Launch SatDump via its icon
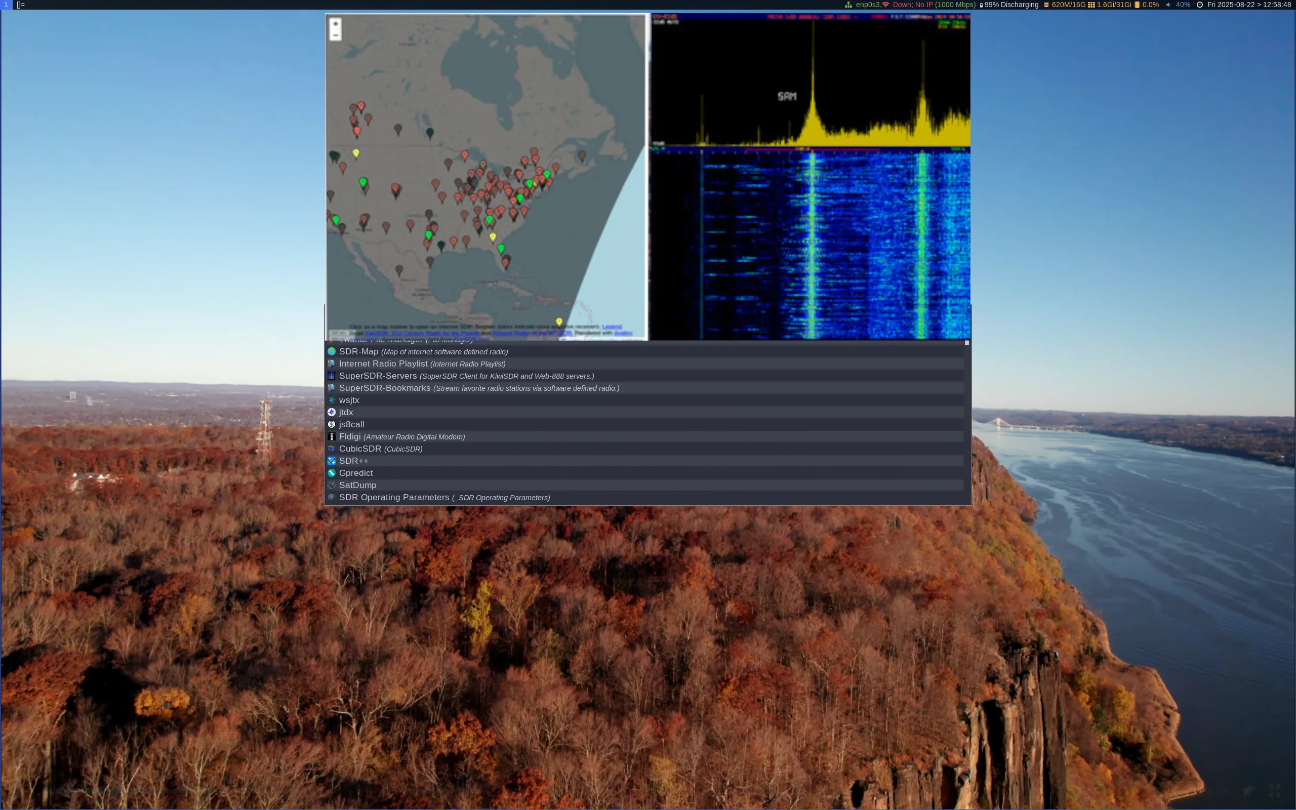This screenshot has height=810, width=1296. (x=333, y=485)
